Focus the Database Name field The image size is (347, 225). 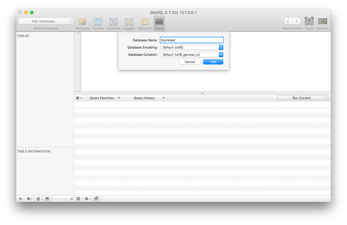(x=192, y=40)
